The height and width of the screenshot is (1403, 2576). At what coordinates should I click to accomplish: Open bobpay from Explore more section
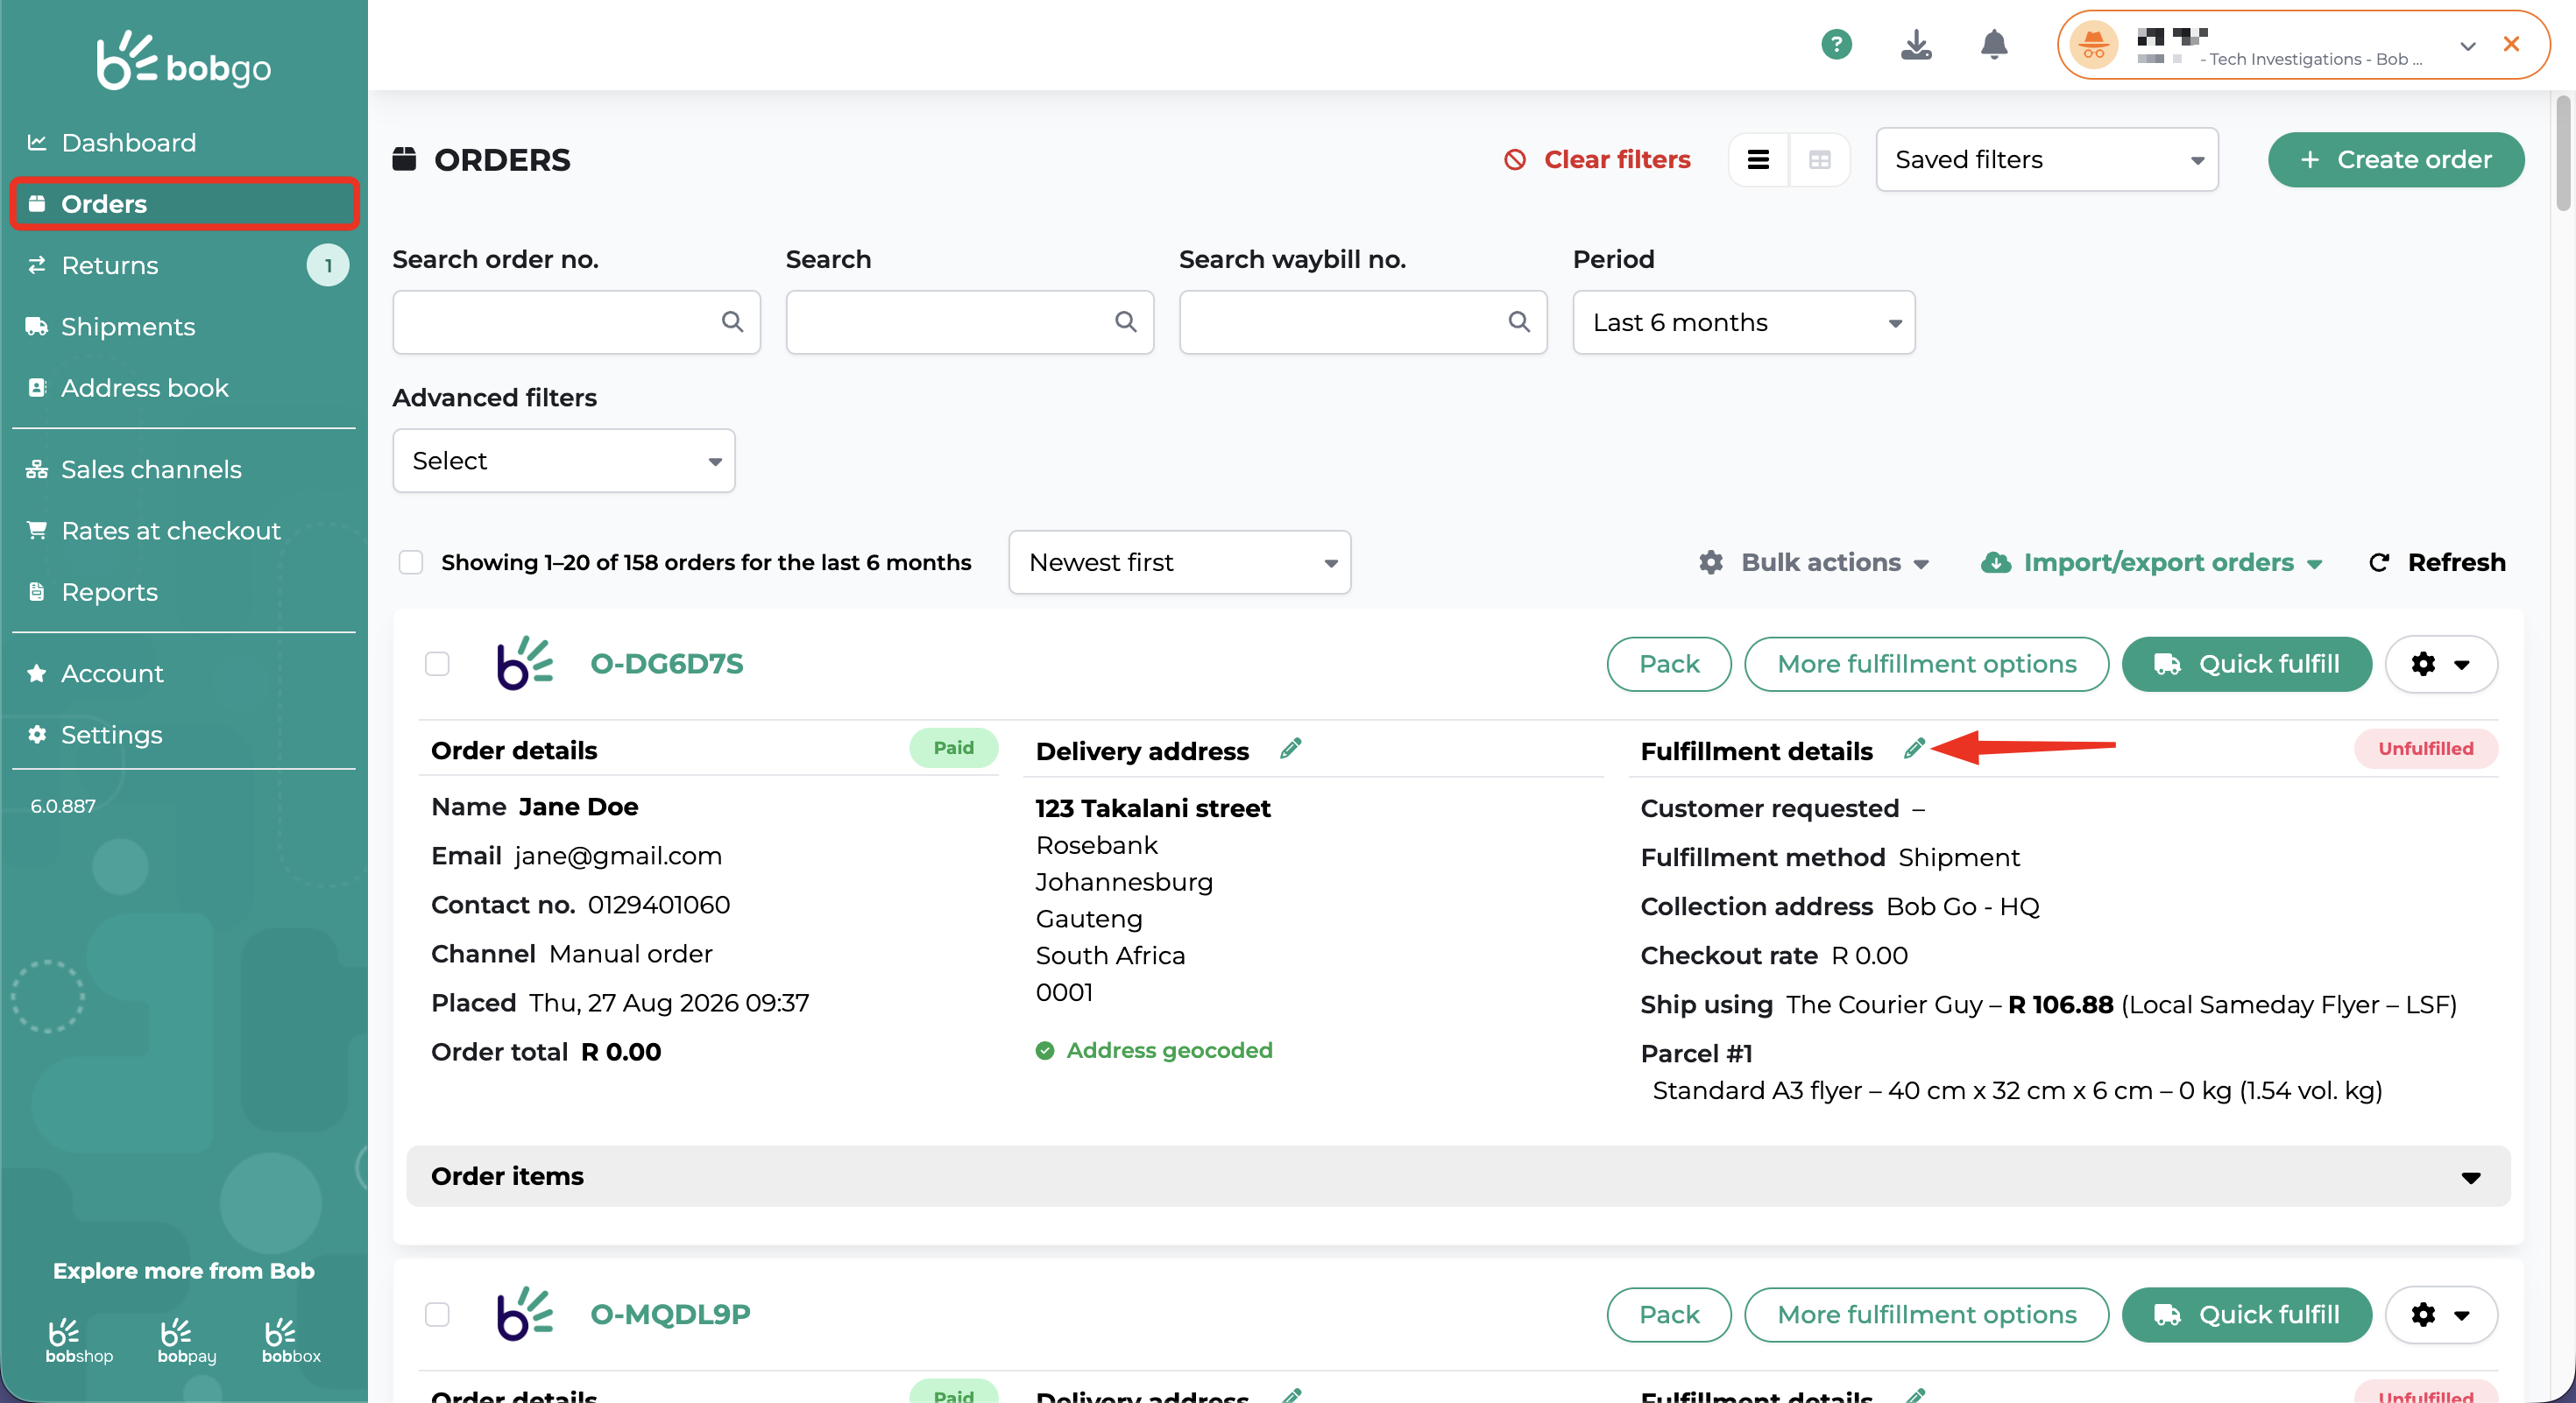coord(187,1340)
